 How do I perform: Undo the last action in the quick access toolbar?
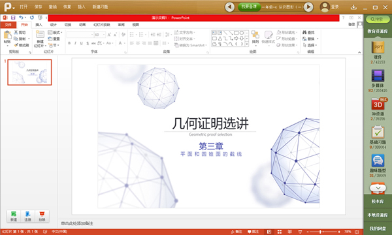click(x=22, y=18)
